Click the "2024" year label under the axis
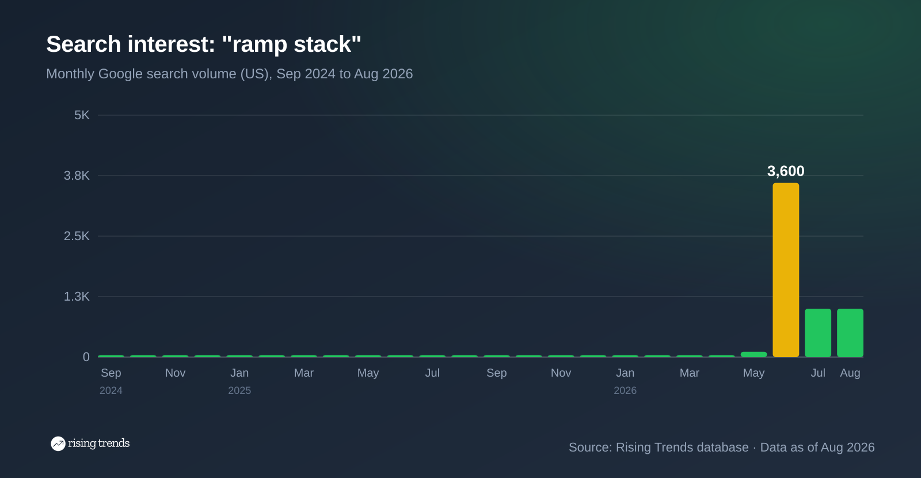This screenshot has width=921, height=478. (x=111, y=390)
